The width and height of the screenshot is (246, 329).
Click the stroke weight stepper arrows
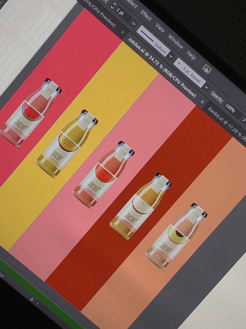click(114, 6)
